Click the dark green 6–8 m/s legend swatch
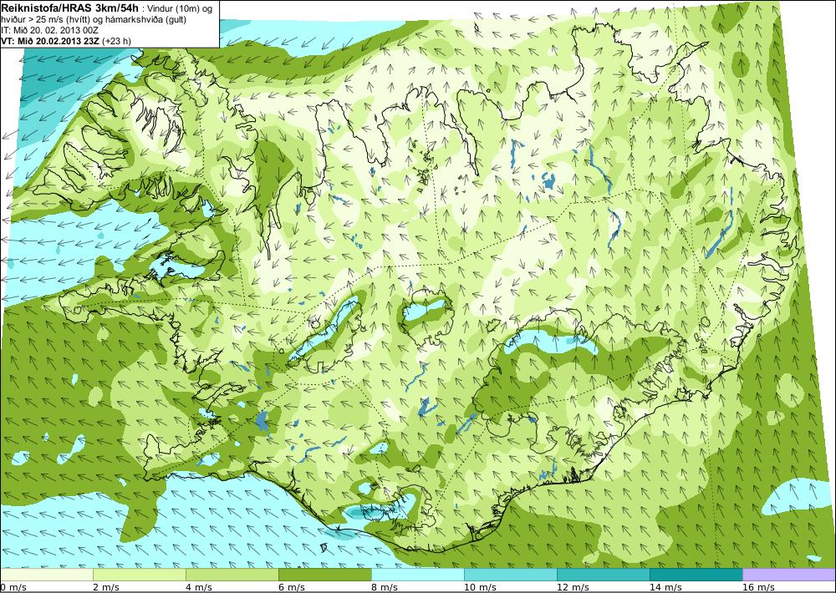This screenshot has height=593, width=836. point(325,575)
